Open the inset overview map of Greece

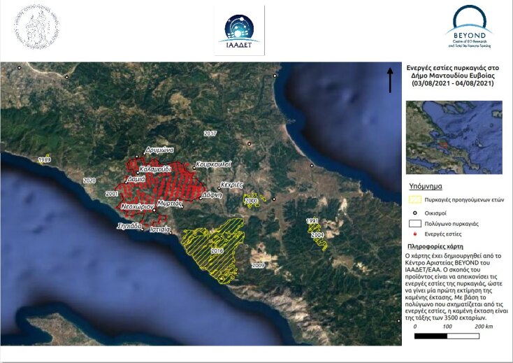pos(454,137)
